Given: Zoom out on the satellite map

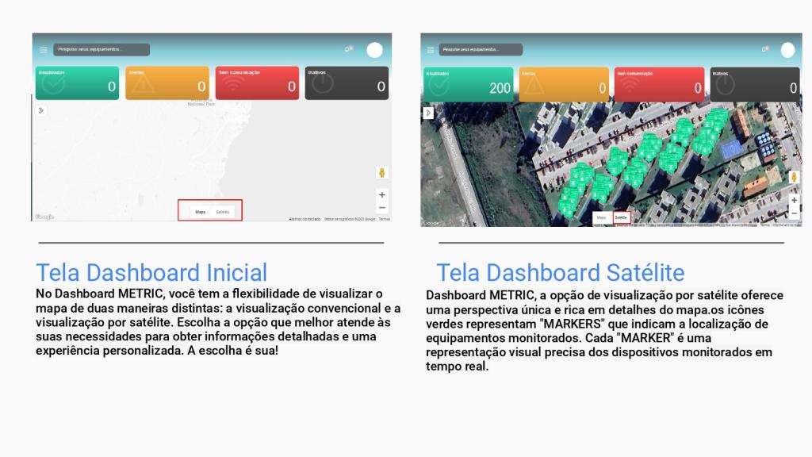Looking at the screenshot, I should pos(794,213).
